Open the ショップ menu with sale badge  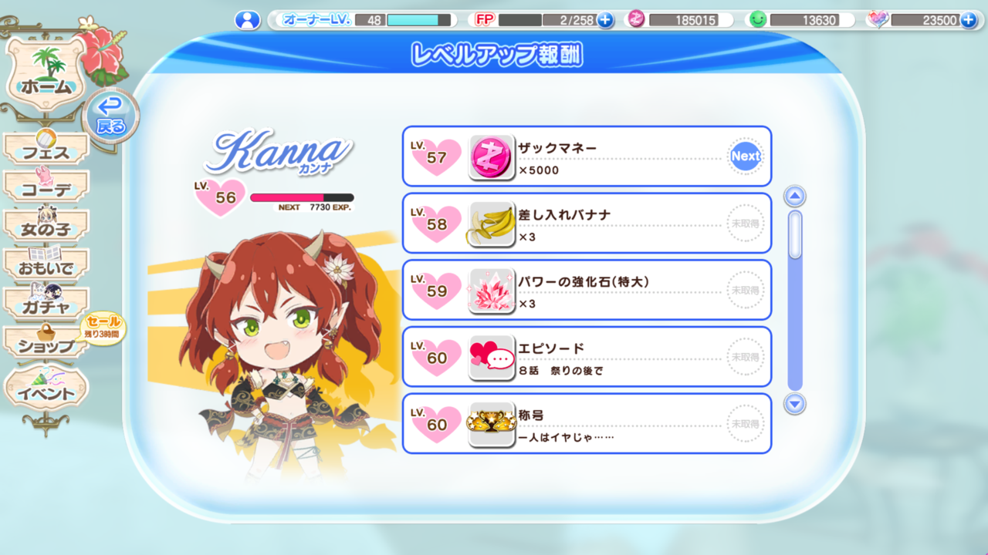[48, 342]
